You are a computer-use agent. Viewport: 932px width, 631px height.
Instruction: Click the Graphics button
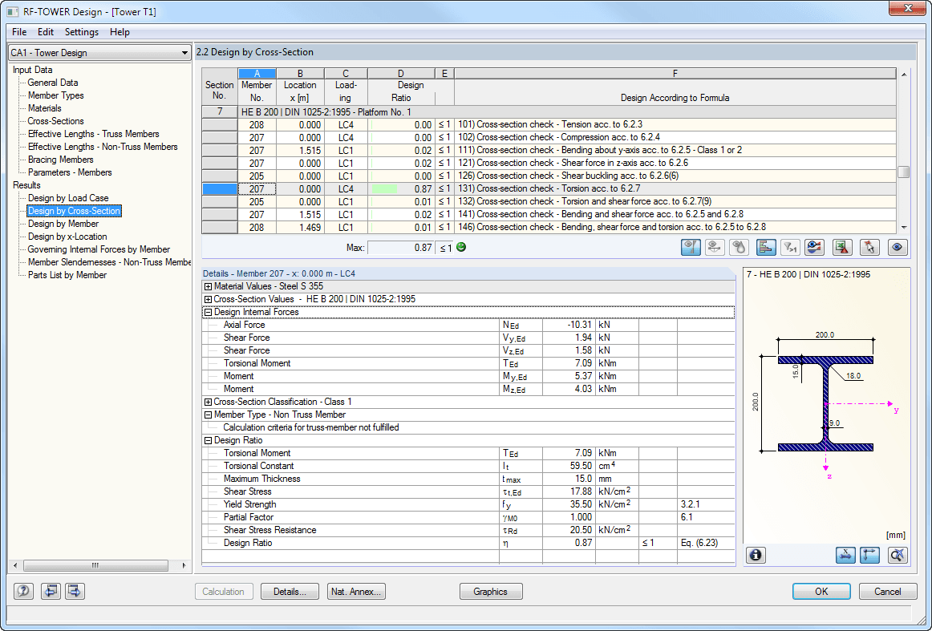(x=490, y=592)
